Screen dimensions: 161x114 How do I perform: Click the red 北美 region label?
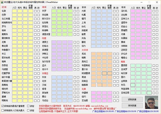[84, 89]
